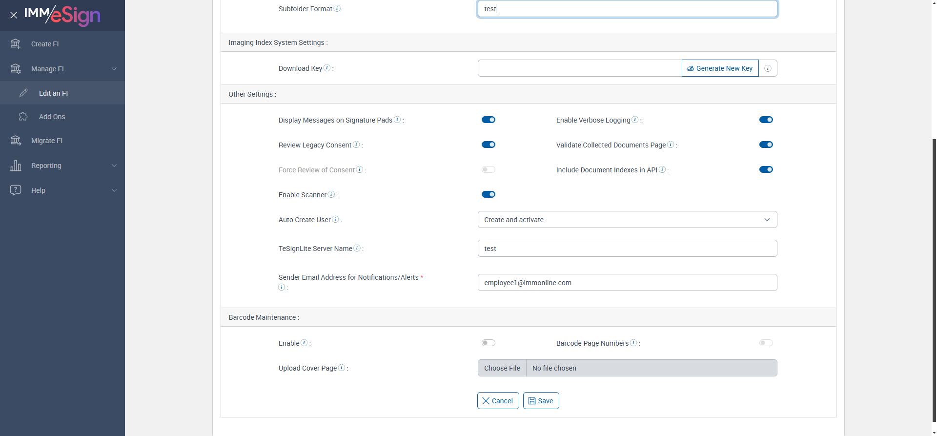Click the Add-Ons puzzle icon
This screenshot has width=937, height=436.
point(23,117)
